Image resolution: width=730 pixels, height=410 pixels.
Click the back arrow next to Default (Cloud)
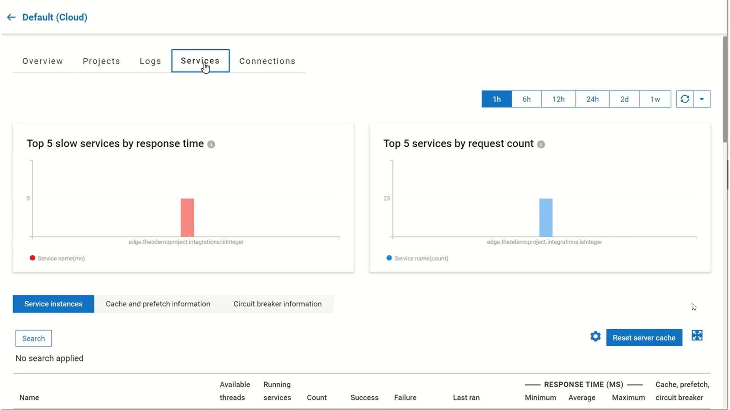[x=11, y=17]
